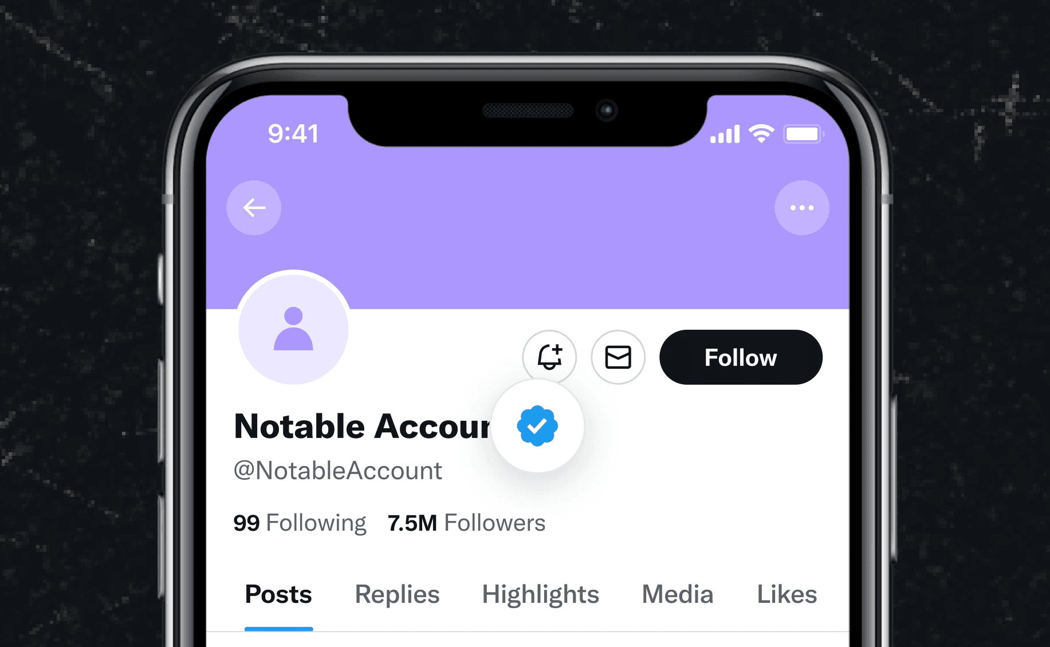Image resolution: width=1050 pixels, height=647 pixels.
Task: Enable post notifications via the bell icon
Action: point(549,357)
